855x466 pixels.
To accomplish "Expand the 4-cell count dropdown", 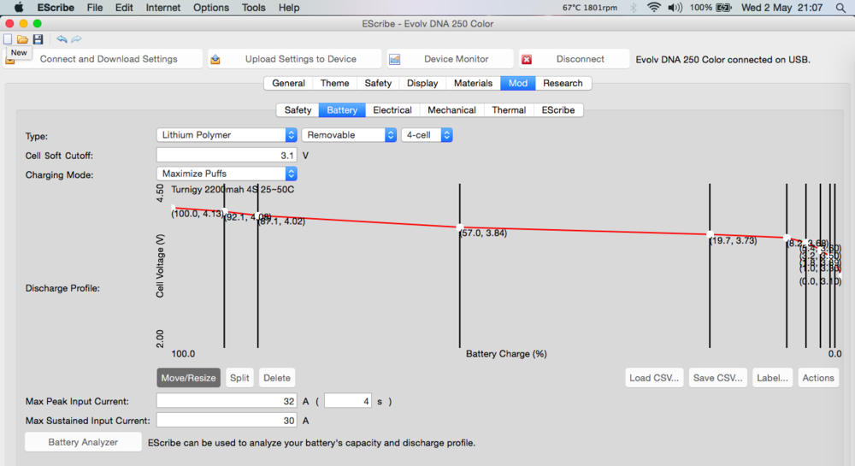I will 427,135.
